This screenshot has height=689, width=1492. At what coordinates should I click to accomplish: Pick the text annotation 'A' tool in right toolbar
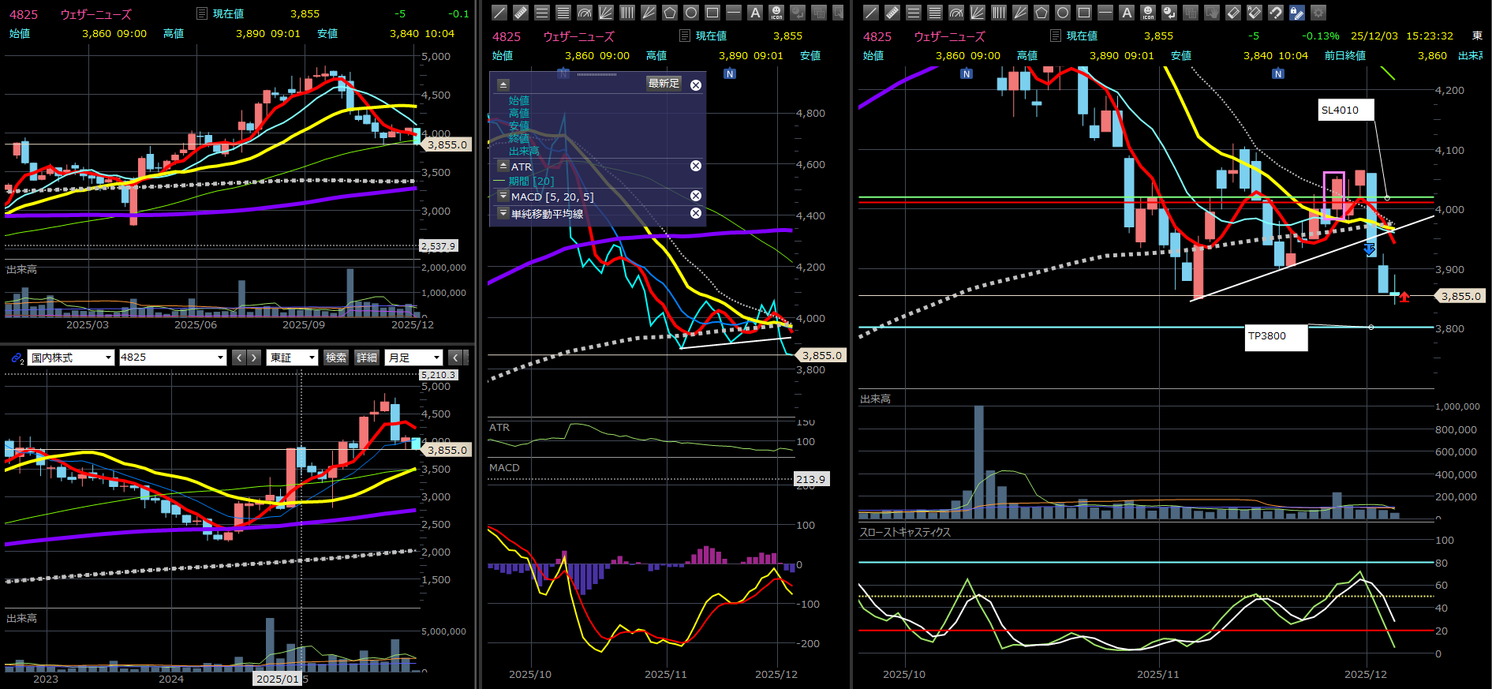[1127, 13]
